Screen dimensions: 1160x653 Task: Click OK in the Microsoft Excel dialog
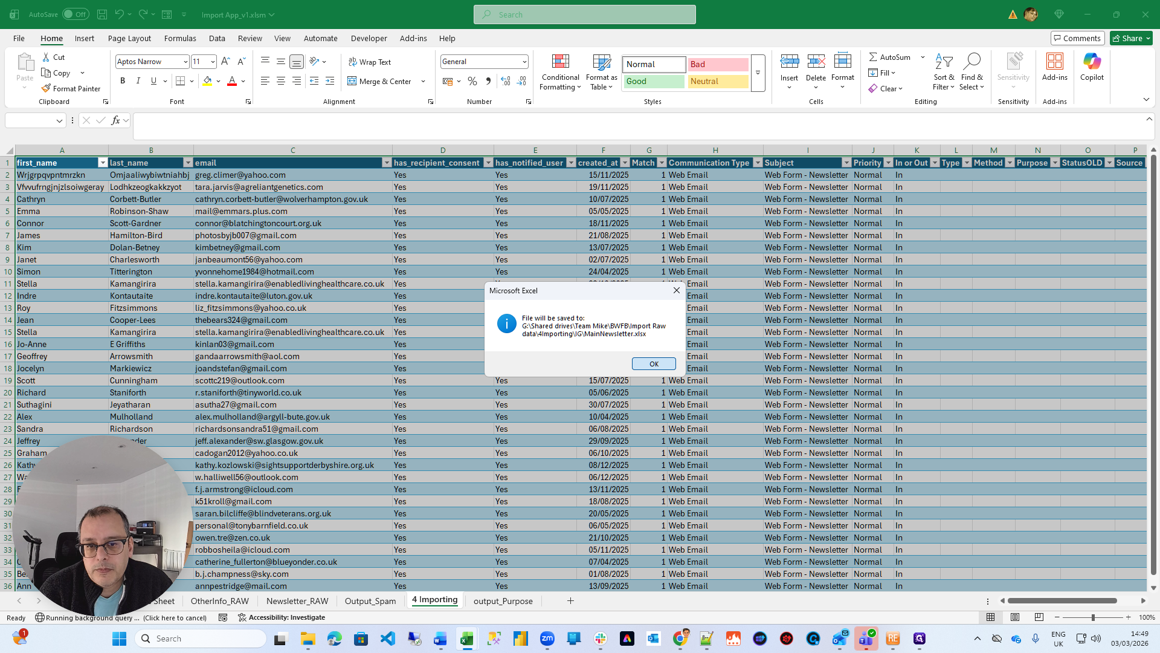coord(654,363)
